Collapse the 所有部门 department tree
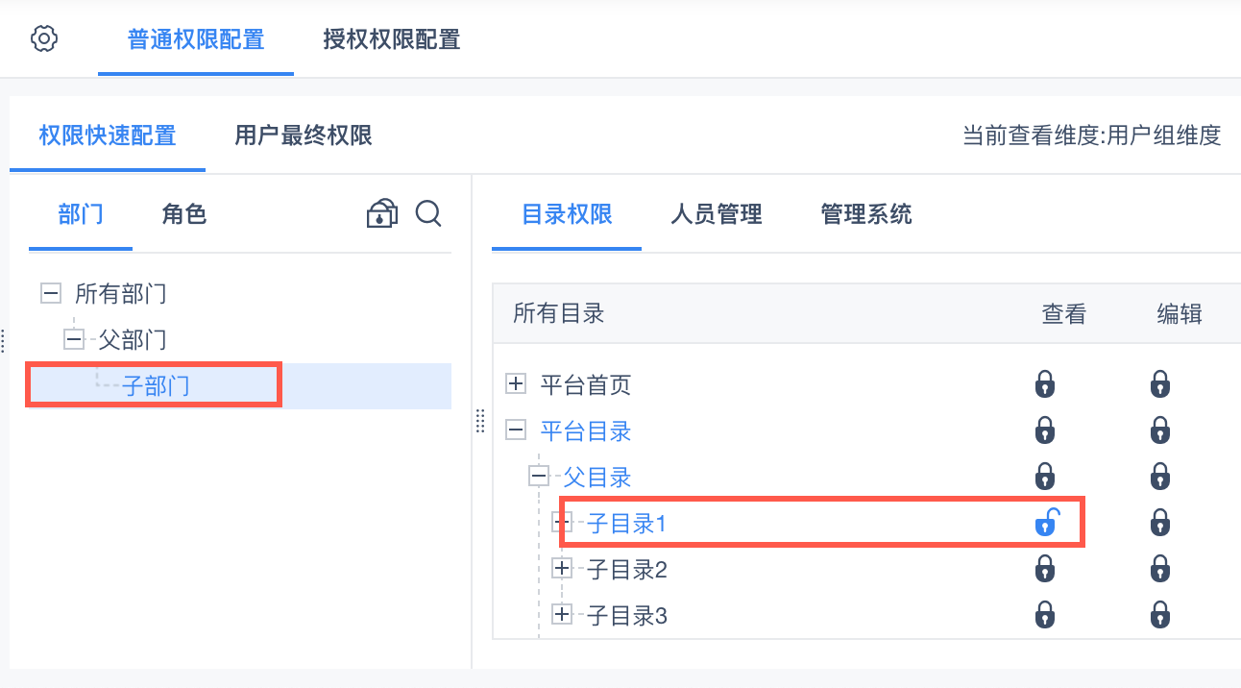The width and height of the screenshot is (1241, 688). click(x=51, y=293)
